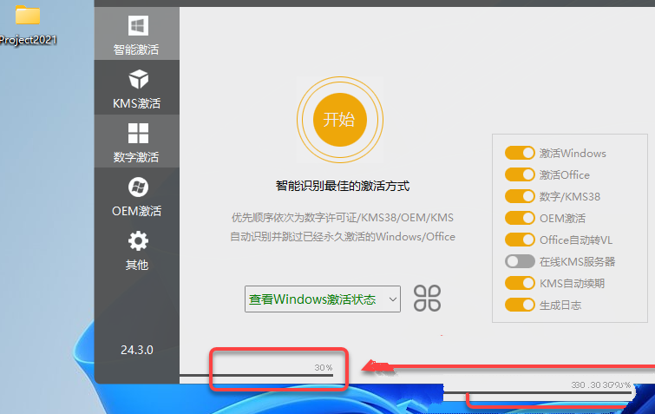Click the 30% progress bar
The height and width of the screenshot is (414, 655).
pyautogui.click(x=257, y=376)
